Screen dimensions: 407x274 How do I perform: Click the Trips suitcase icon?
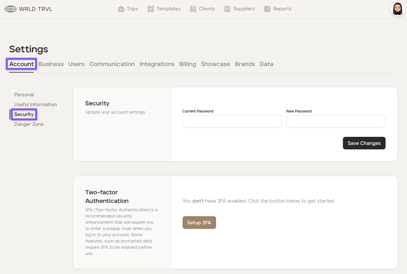pos(121,9)
